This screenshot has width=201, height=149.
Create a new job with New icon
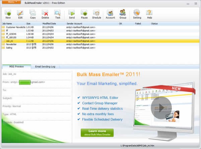point(8,14)
